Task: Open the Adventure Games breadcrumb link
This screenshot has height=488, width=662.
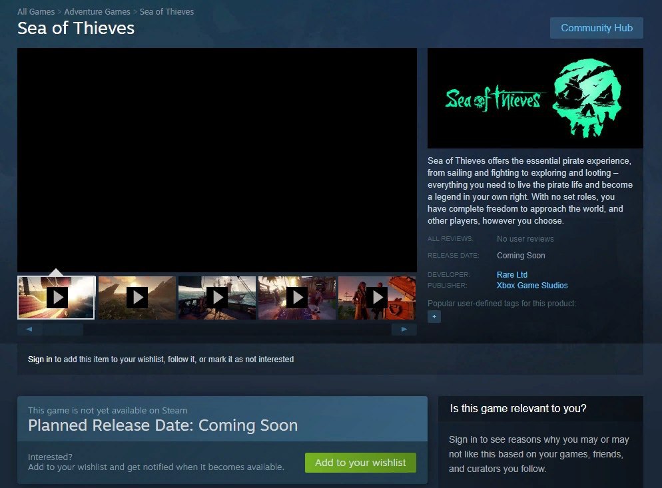Action: 97,12
